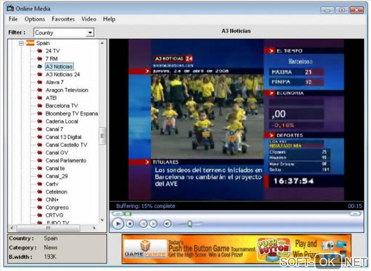Open the Favorites menu

point(63,19)
